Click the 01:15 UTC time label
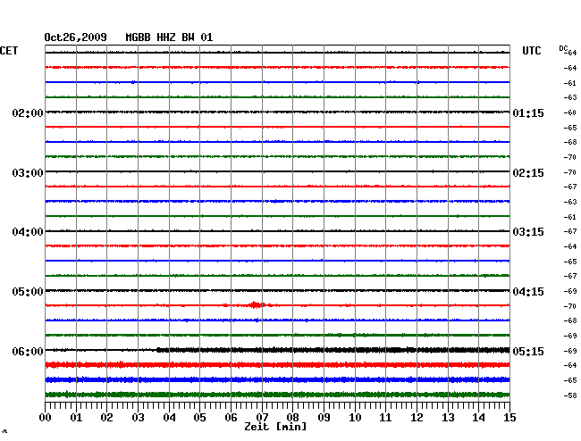This screenshot has height=441, width=581. tap(528, 113)
